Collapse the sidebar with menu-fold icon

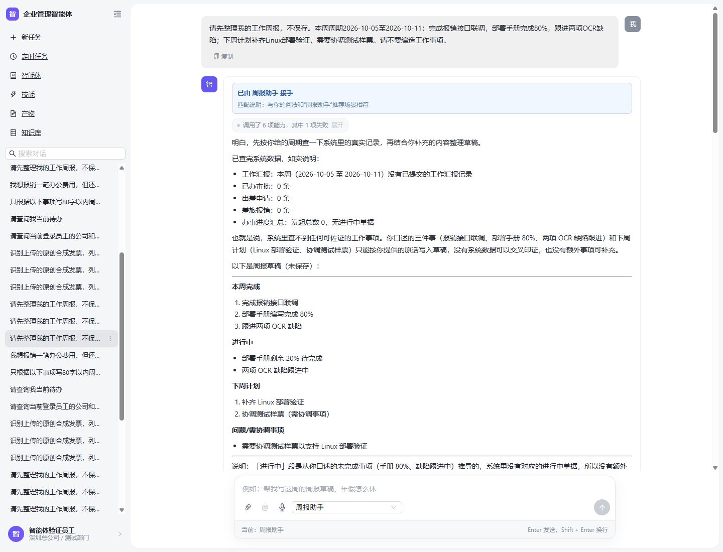117,14
